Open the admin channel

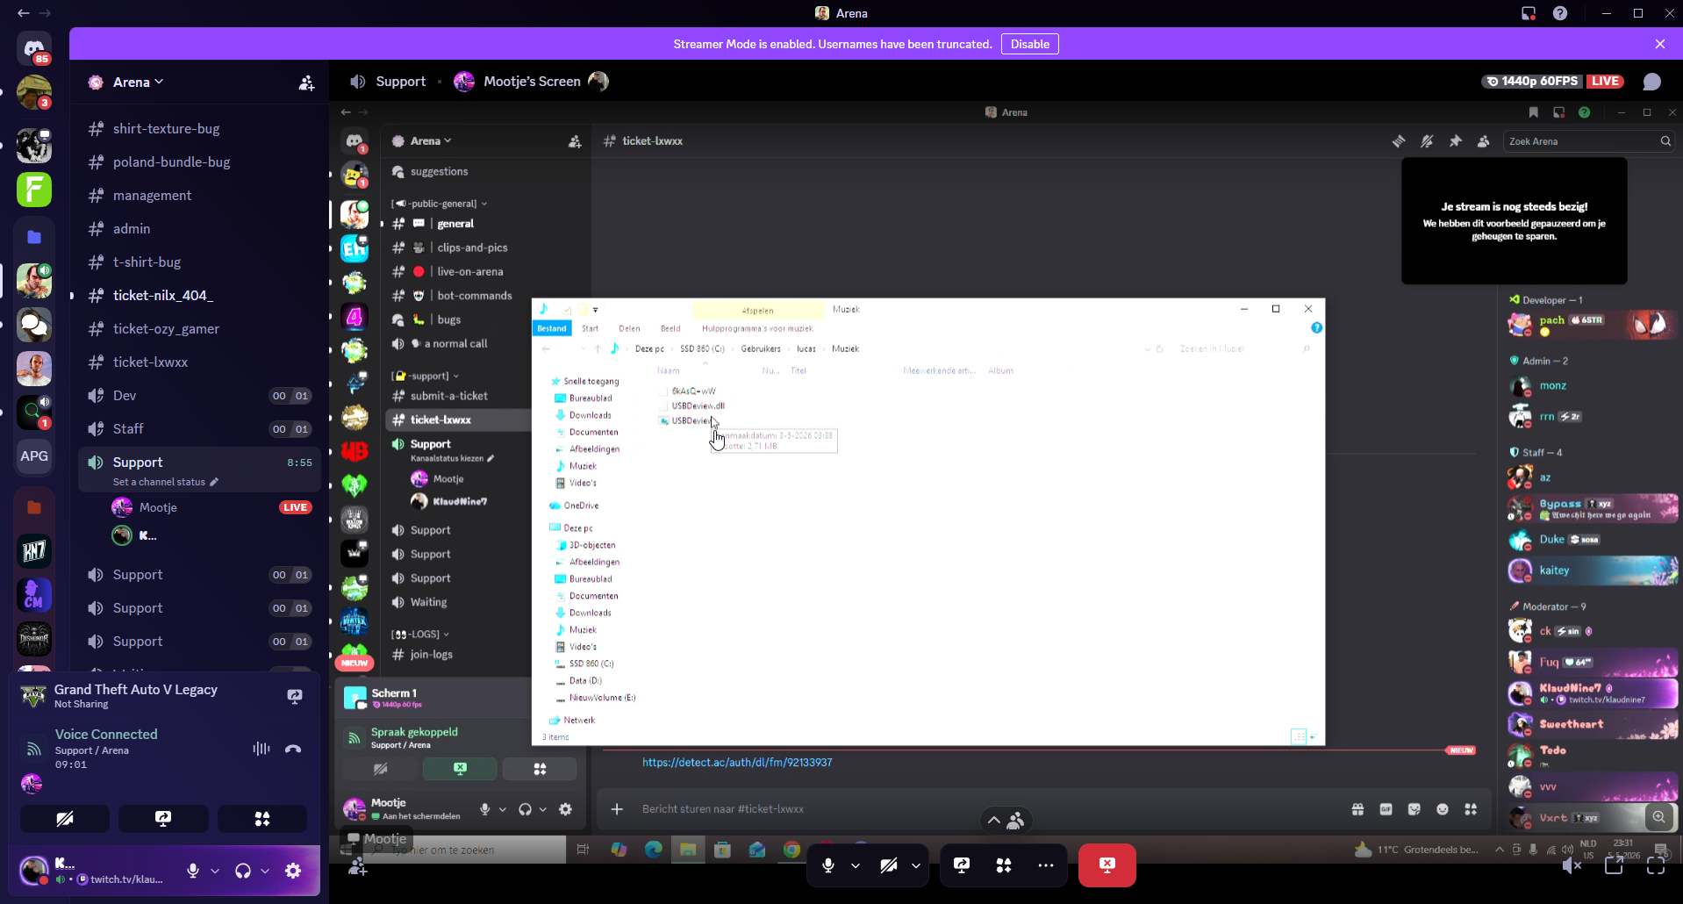[199, 229]
